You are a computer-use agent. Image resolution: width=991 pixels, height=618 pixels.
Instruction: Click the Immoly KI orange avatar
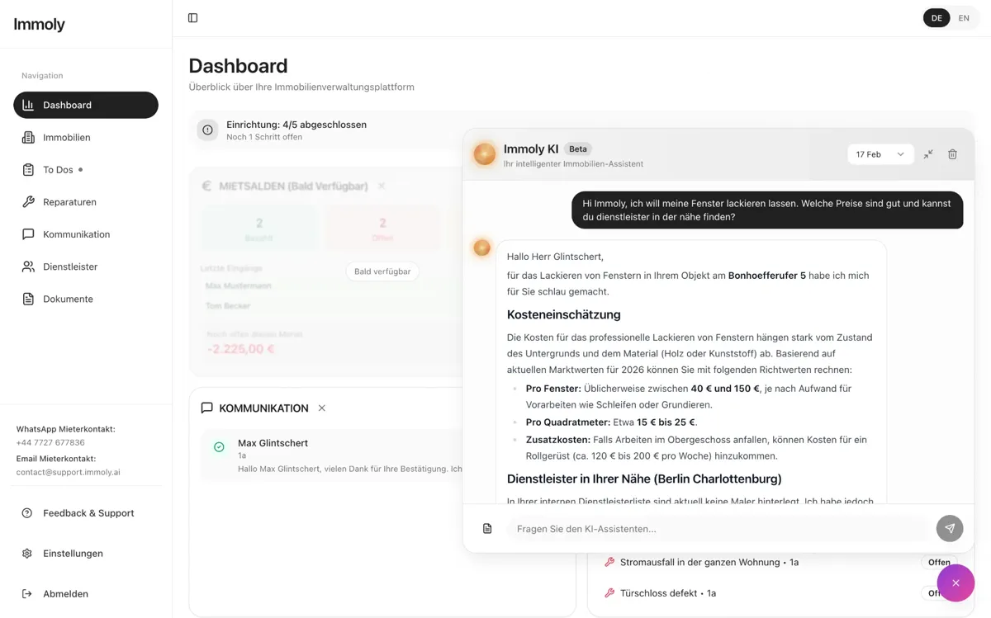[x=484, y=153]
